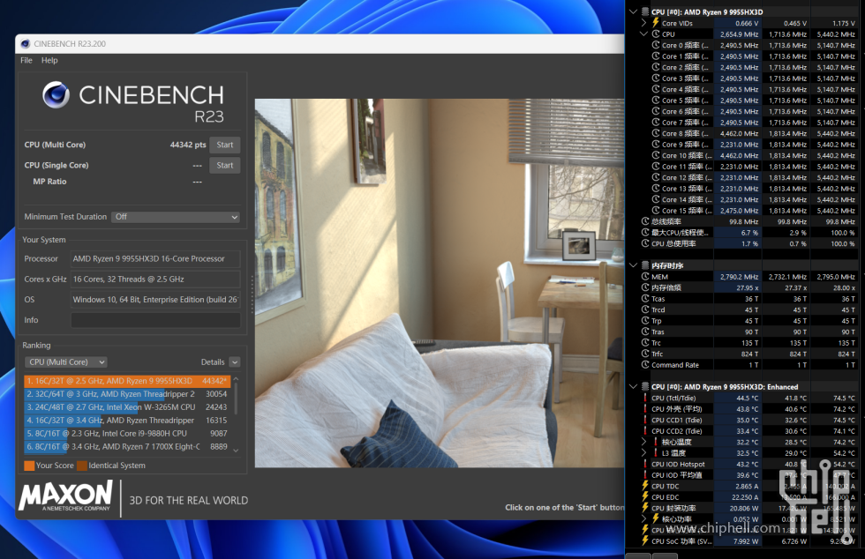The height and width of the screenshot is (559, 865).
Task: Click the thermometer icon beside CPU (Tctl/Tdie)
Action: click(x=645, y=398)
